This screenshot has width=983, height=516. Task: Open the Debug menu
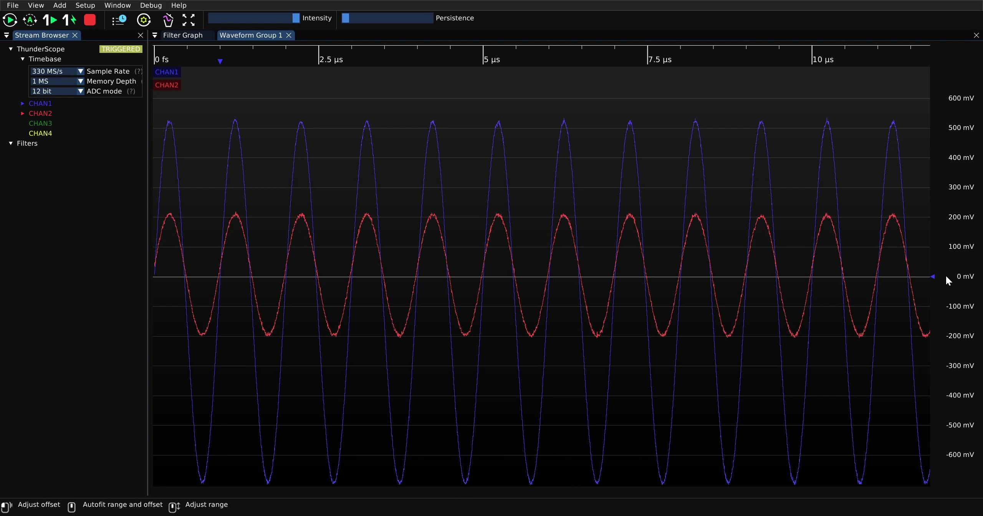(x=151, y=5)
